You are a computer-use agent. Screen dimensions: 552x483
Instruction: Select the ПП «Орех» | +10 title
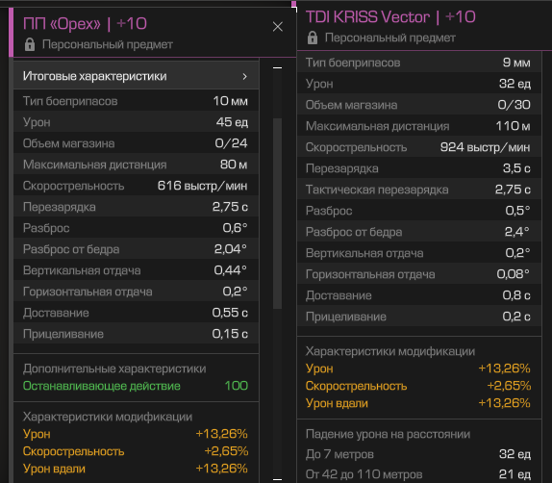pos(85,24)
